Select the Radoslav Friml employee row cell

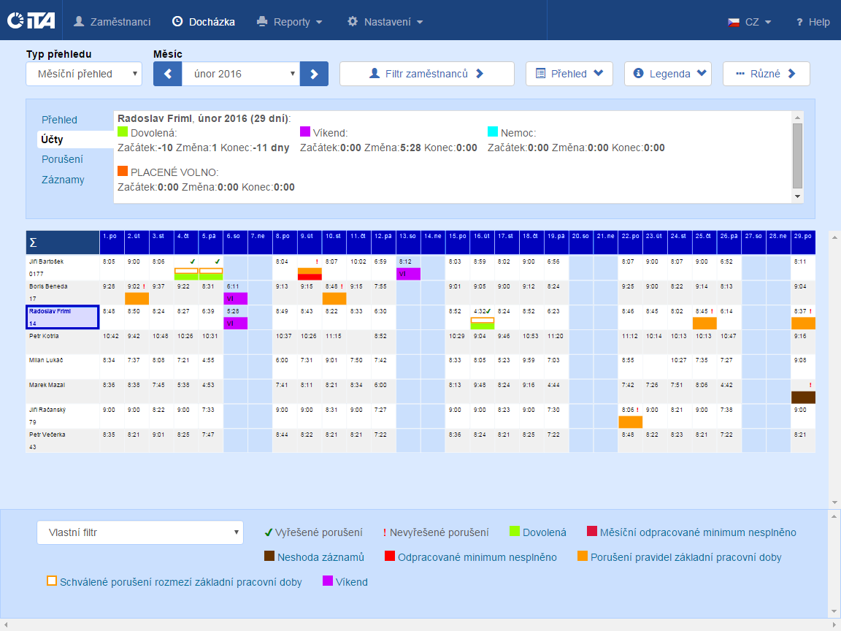coord(62,317)
